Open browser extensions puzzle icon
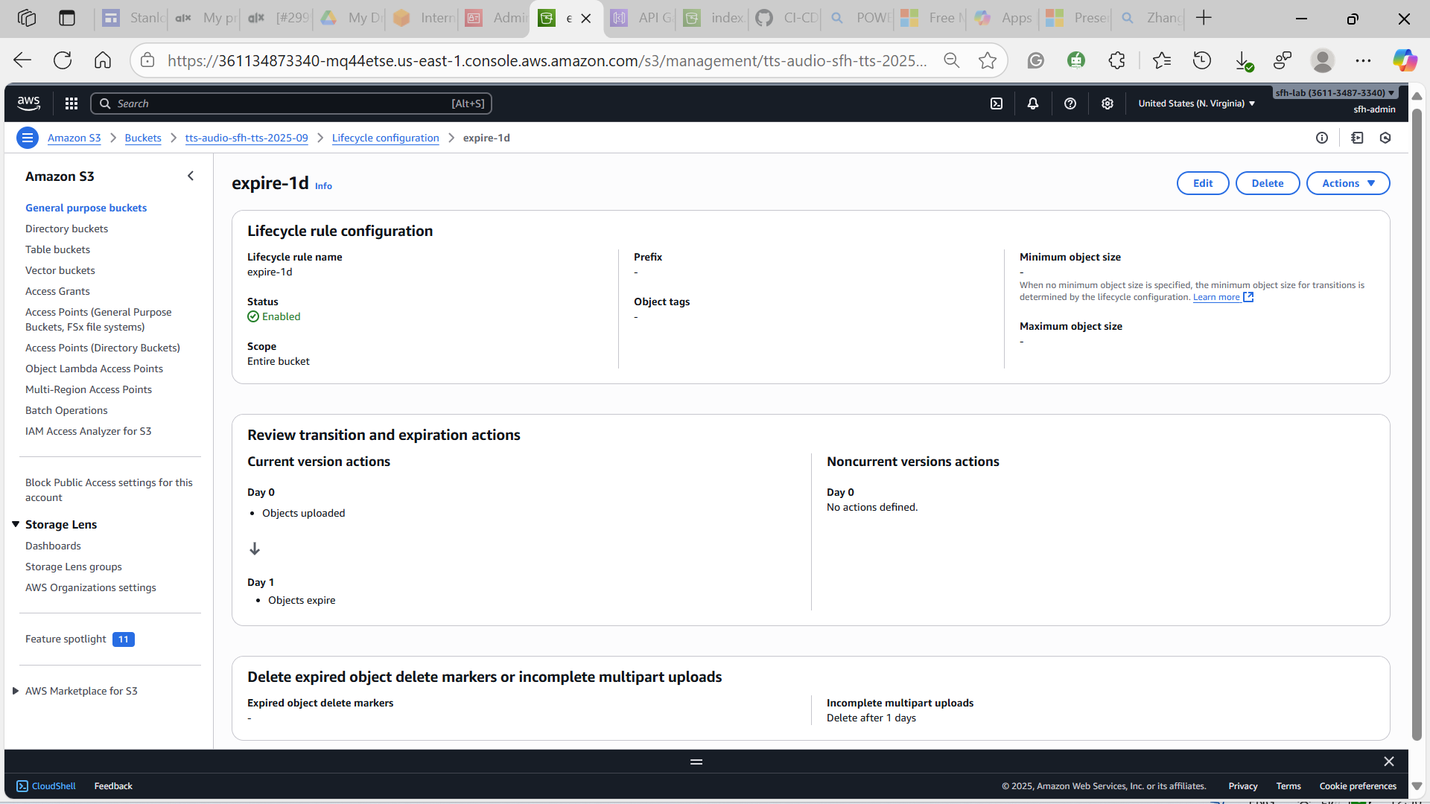This screenshot has width=1430, height=804. coord(1116,60)
